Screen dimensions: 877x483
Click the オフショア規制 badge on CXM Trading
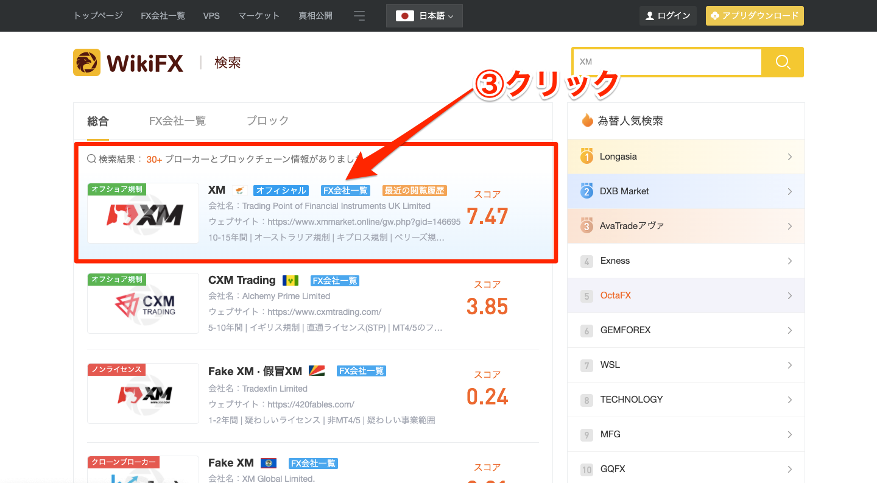coord(117,279)
